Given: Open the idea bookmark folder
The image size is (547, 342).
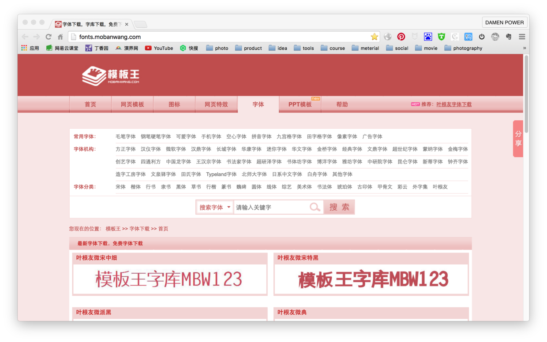Looking at the screenshot, I should pyautogui.click(x=278, y=48).
